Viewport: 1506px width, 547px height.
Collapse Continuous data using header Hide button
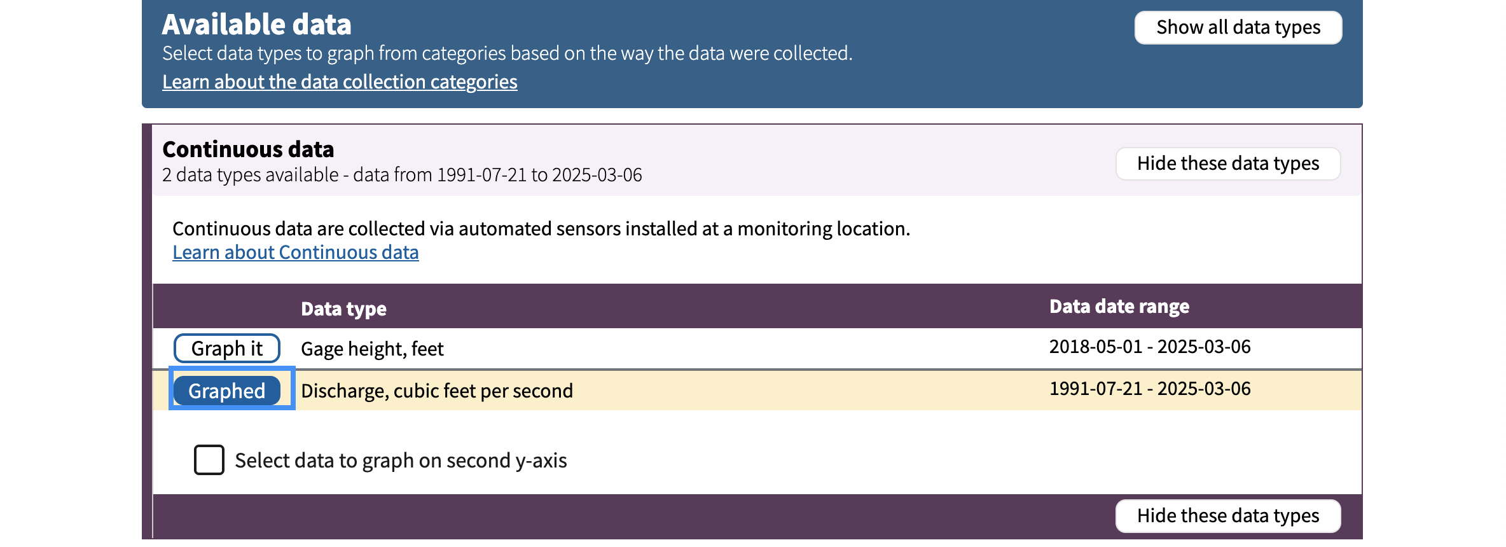(x=1227, y=163)
